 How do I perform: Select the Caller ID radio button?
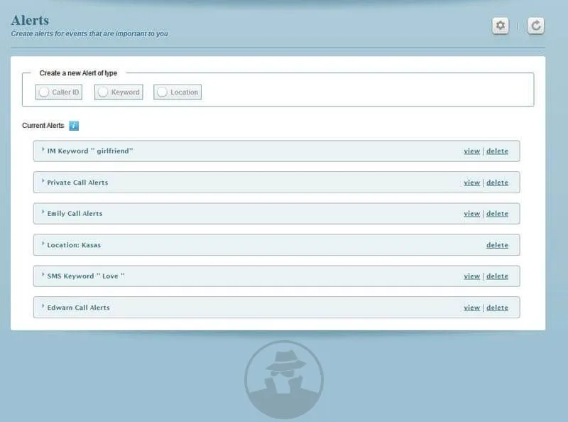click(x=44, y=92)
